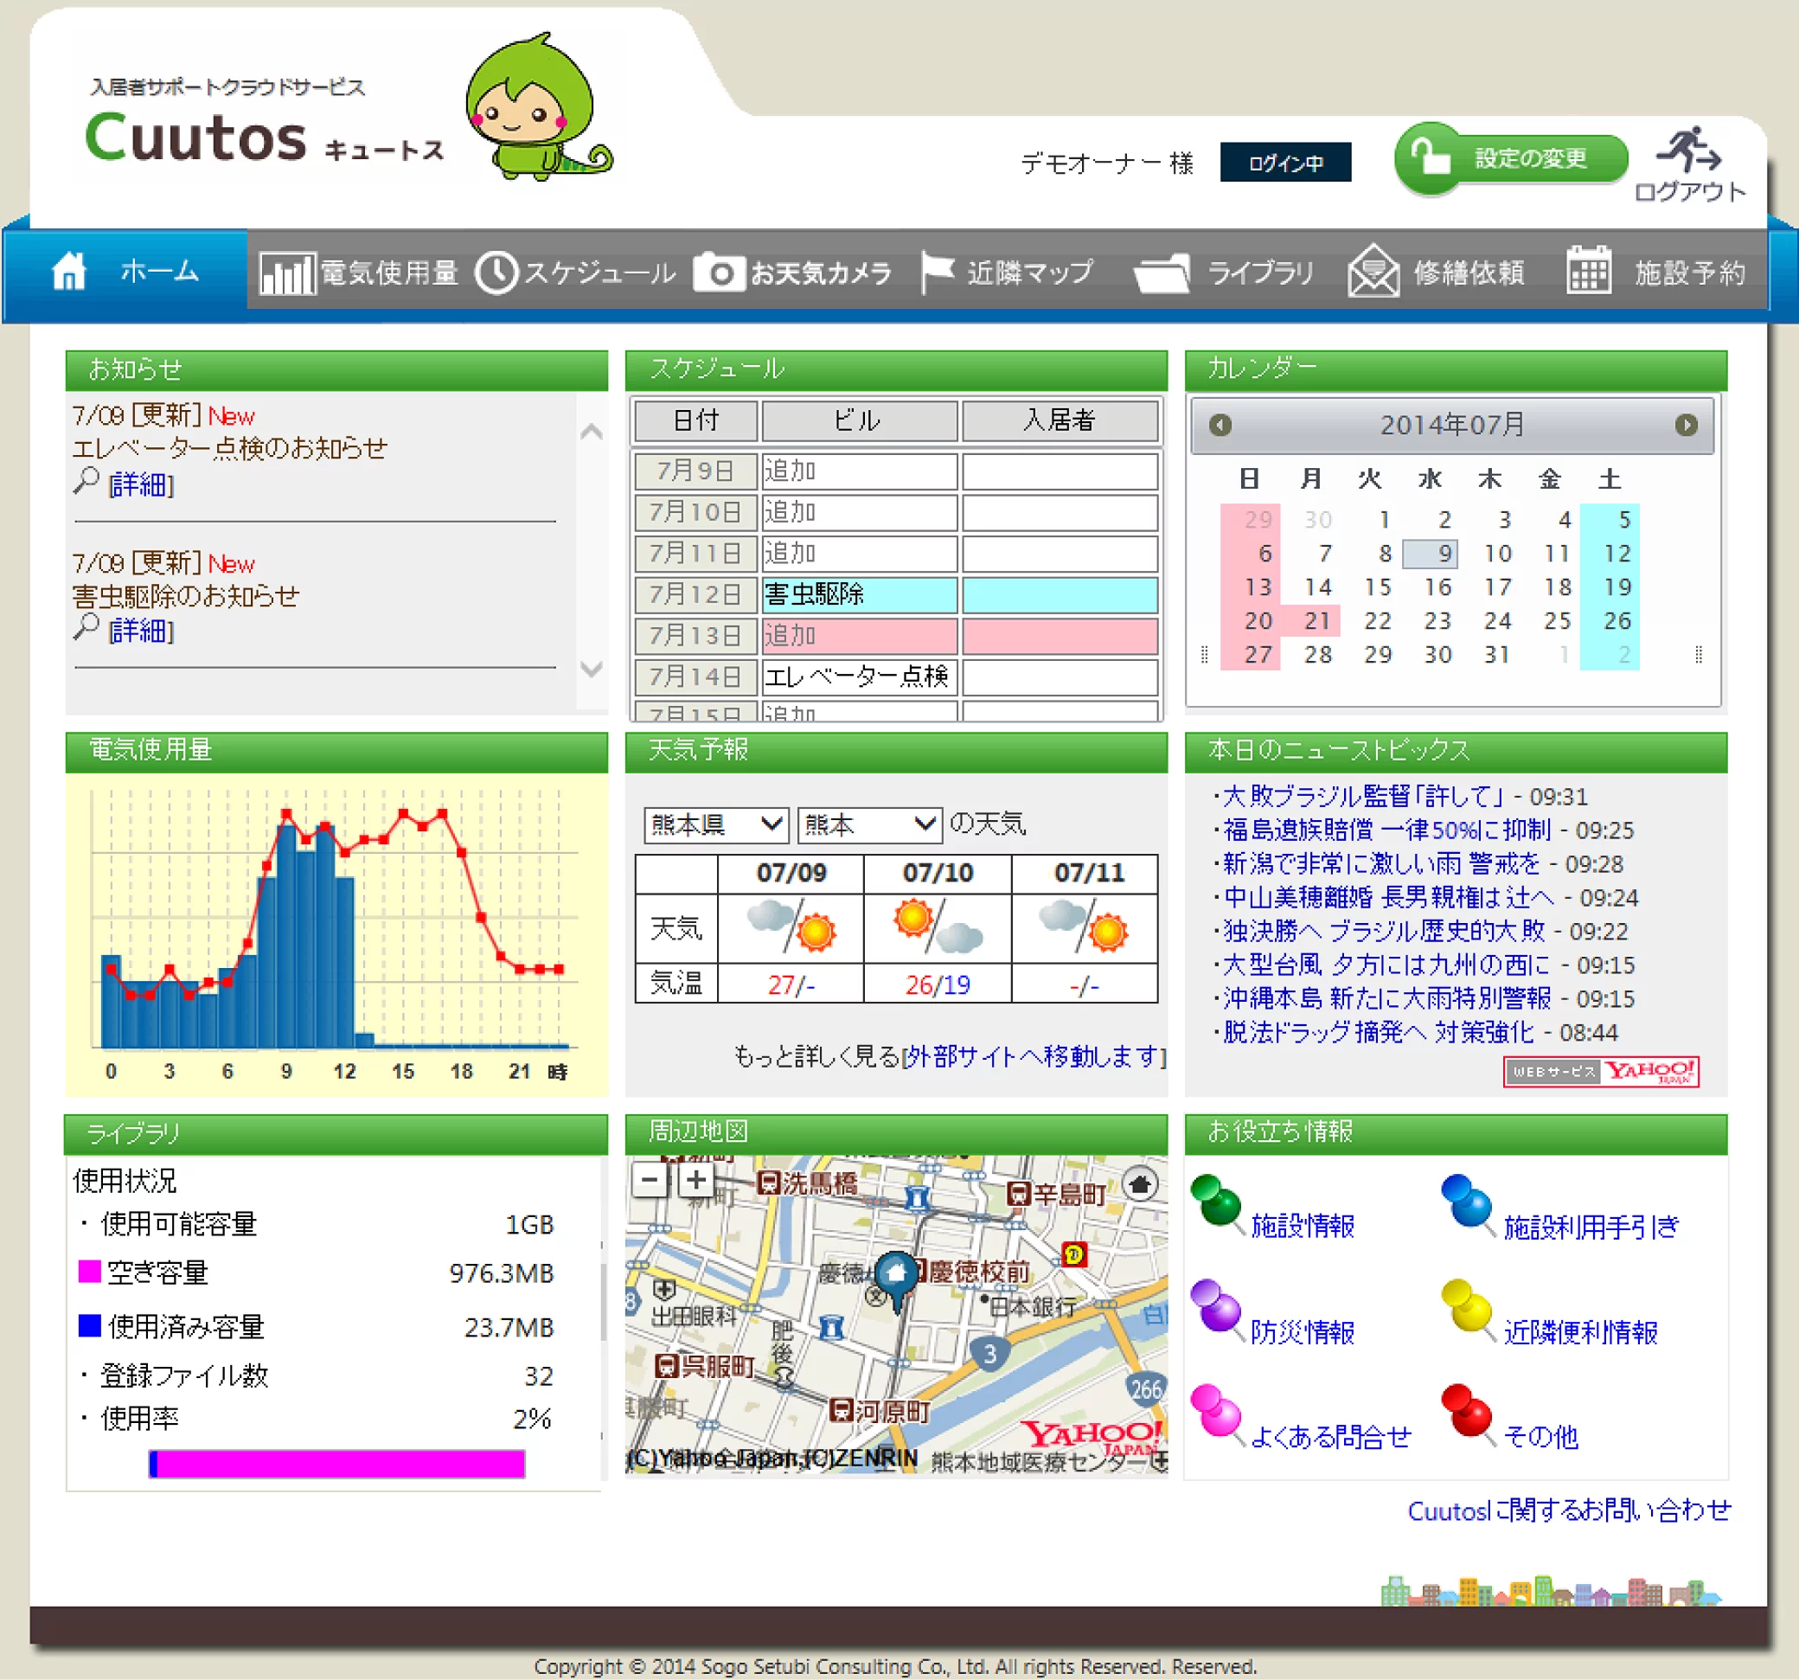Click purple pushpin for disaster prevention info
The image size is (1799, 1680).
[1217, 1308]
